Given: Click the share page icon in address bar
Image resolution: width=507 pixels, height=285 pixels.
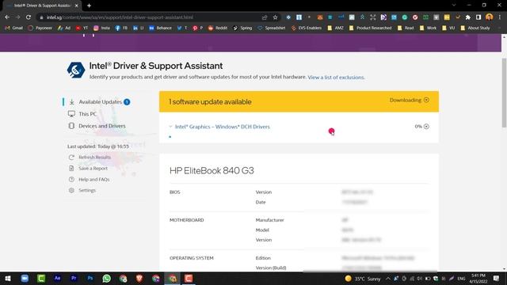Looking at the screenshot, I should [x=265, y=17].
